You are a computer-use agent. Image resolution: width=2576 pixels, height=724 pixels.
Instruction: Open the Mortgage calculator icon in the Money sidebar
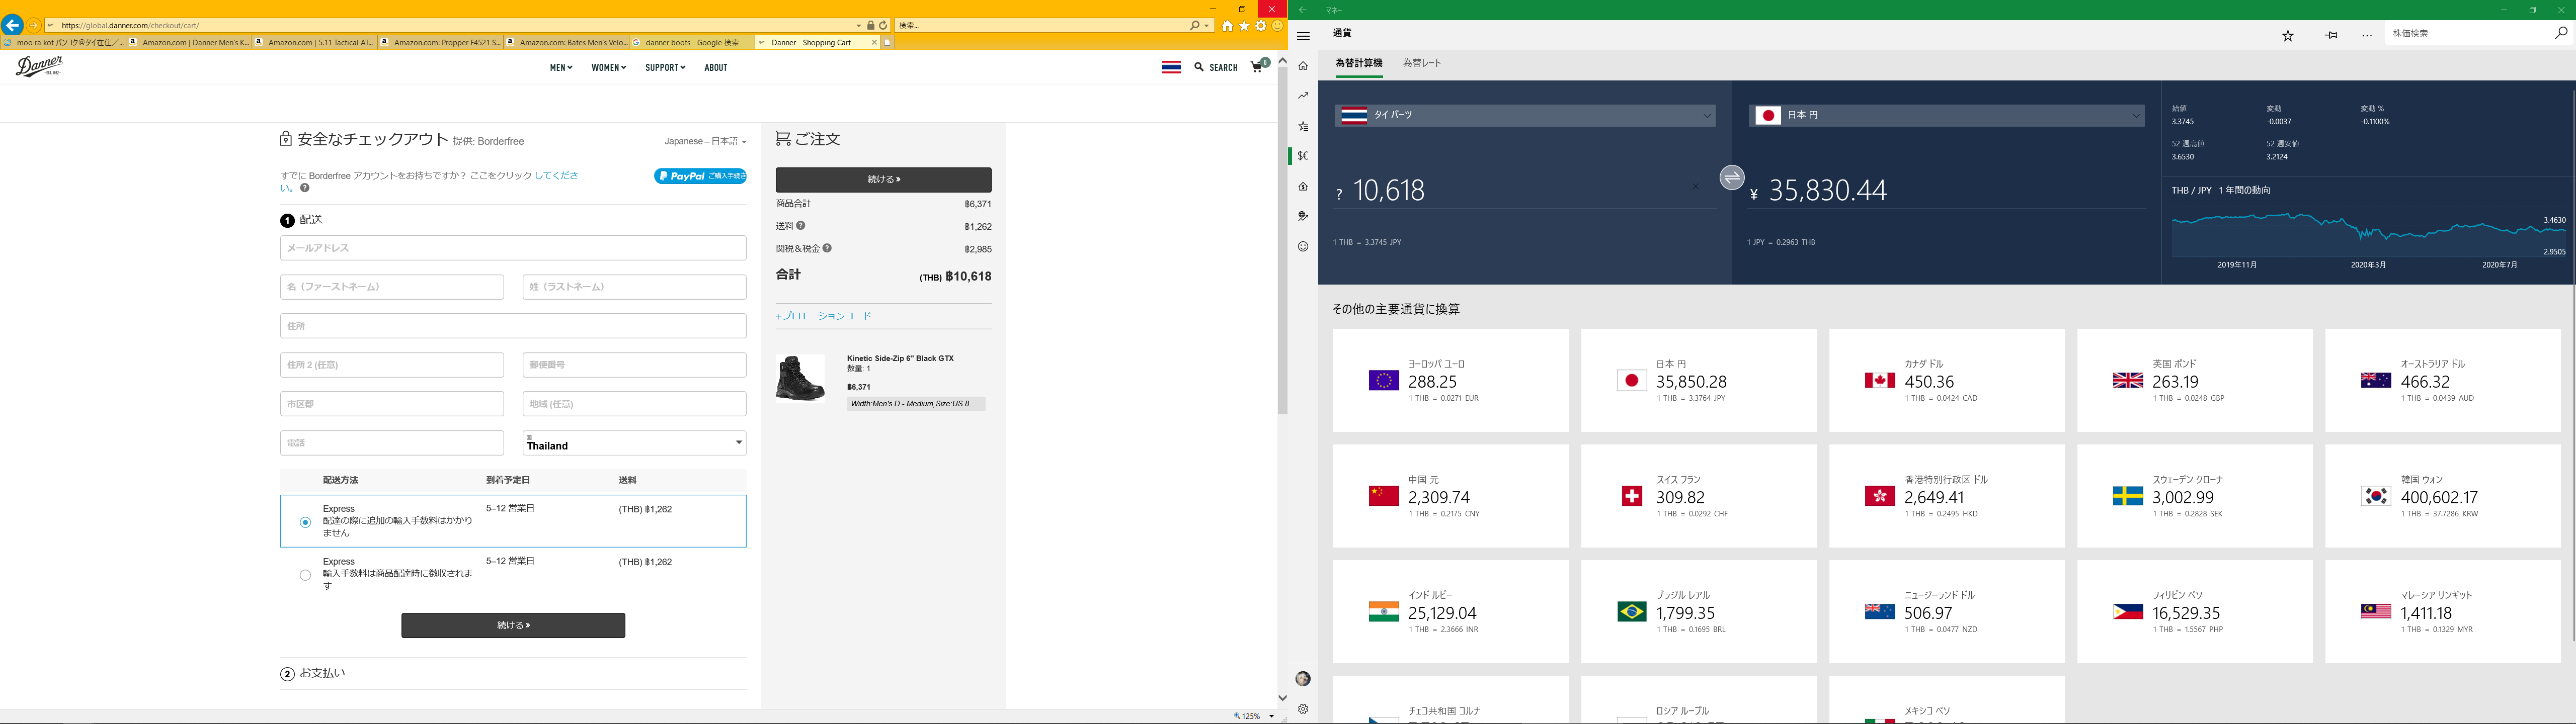point(1303,186)
